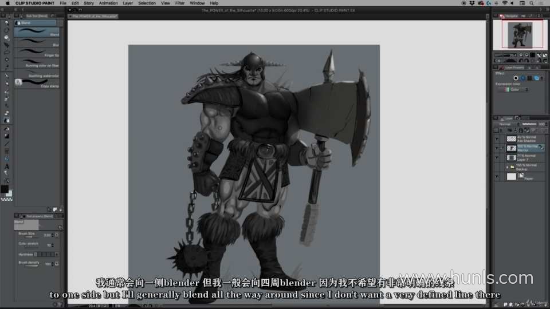Select the Blend sub tool brush

click(37, 31)
